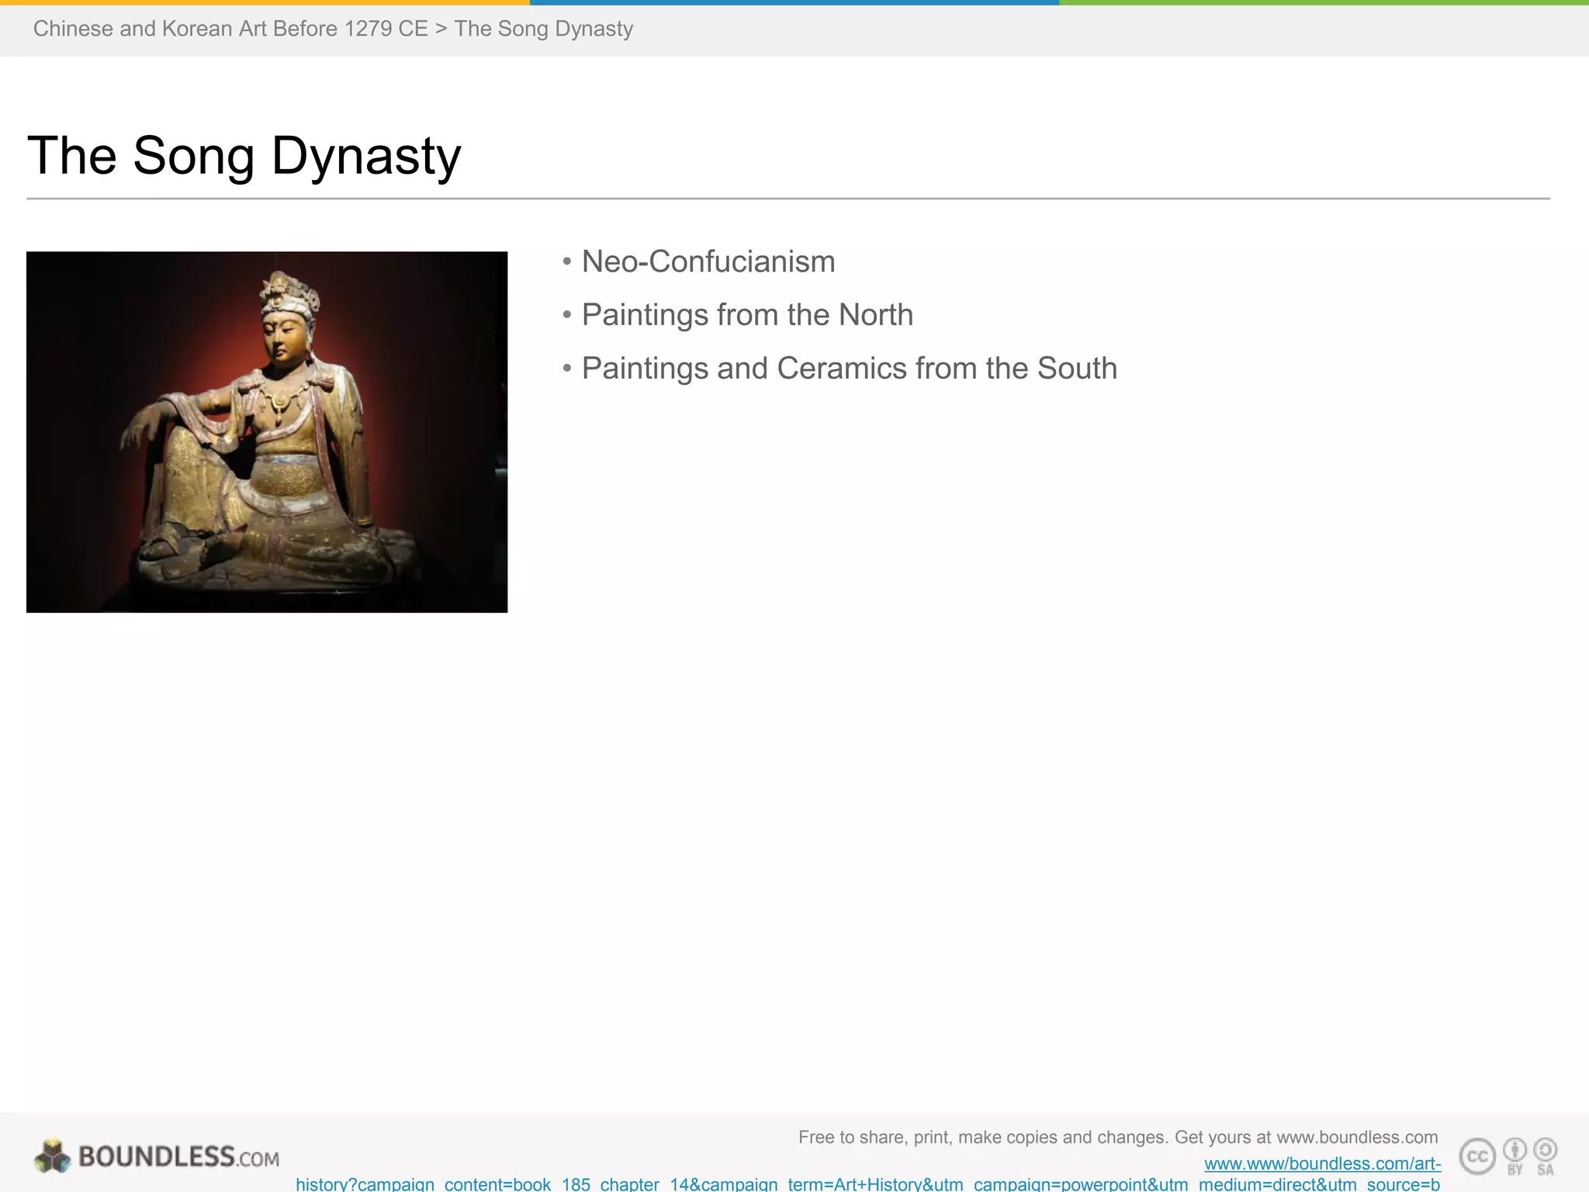Select the Neo-Confucianism bullet
1589x1192 pixels.
coord(708,262)
